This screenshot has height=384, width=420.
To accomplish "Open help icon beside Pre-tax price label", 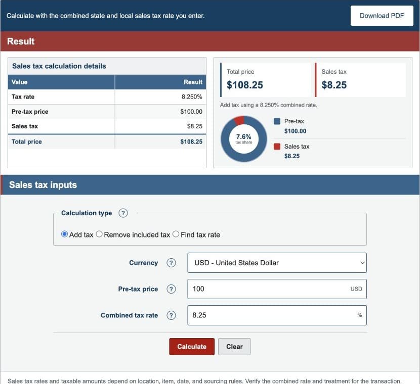I will [x=171, y=289].
